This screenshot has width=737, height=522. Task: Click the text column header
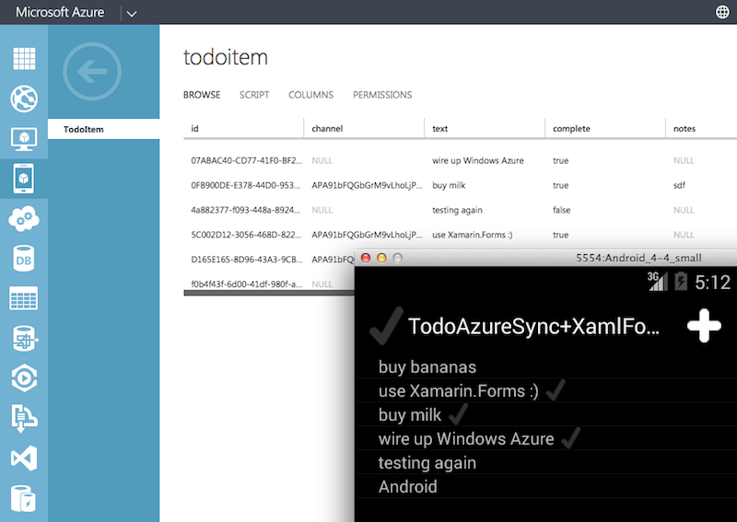(x=485, y=129)
